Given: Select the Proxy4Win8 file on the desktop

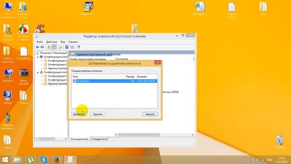Looking at the screenshot, I should 24,54.
